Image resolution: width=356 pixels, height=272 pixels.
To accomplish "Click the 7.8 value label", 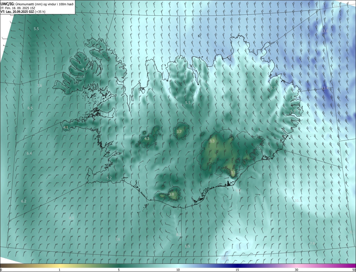I will click(312, 243).
